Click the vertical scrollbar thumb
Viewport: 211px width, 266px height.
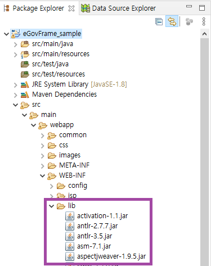coord(204,152)
